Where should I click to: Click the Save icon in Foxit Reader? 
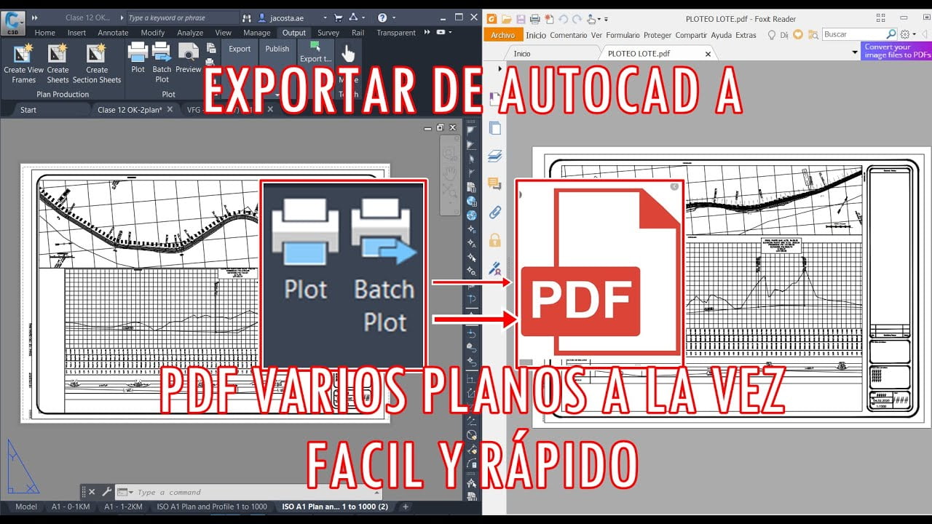click(x=520, y=18)
